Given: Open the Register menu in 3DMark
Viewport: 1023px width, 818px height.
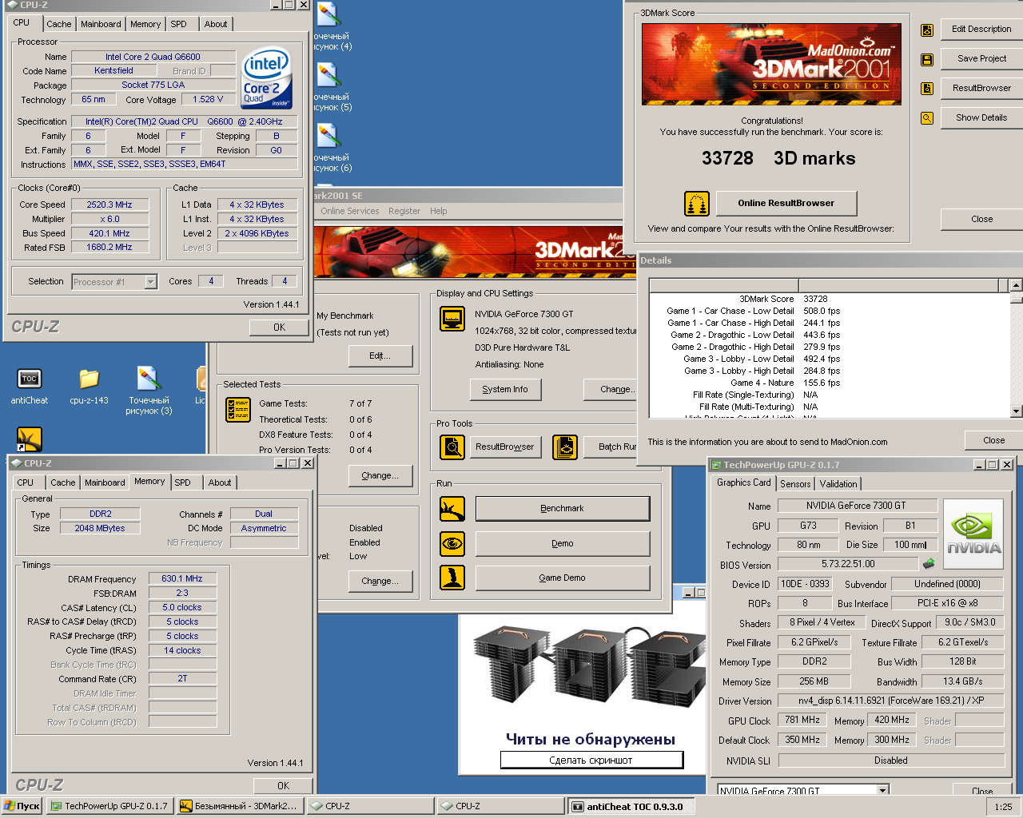Looking at the screenshot, I should point(404,212).
